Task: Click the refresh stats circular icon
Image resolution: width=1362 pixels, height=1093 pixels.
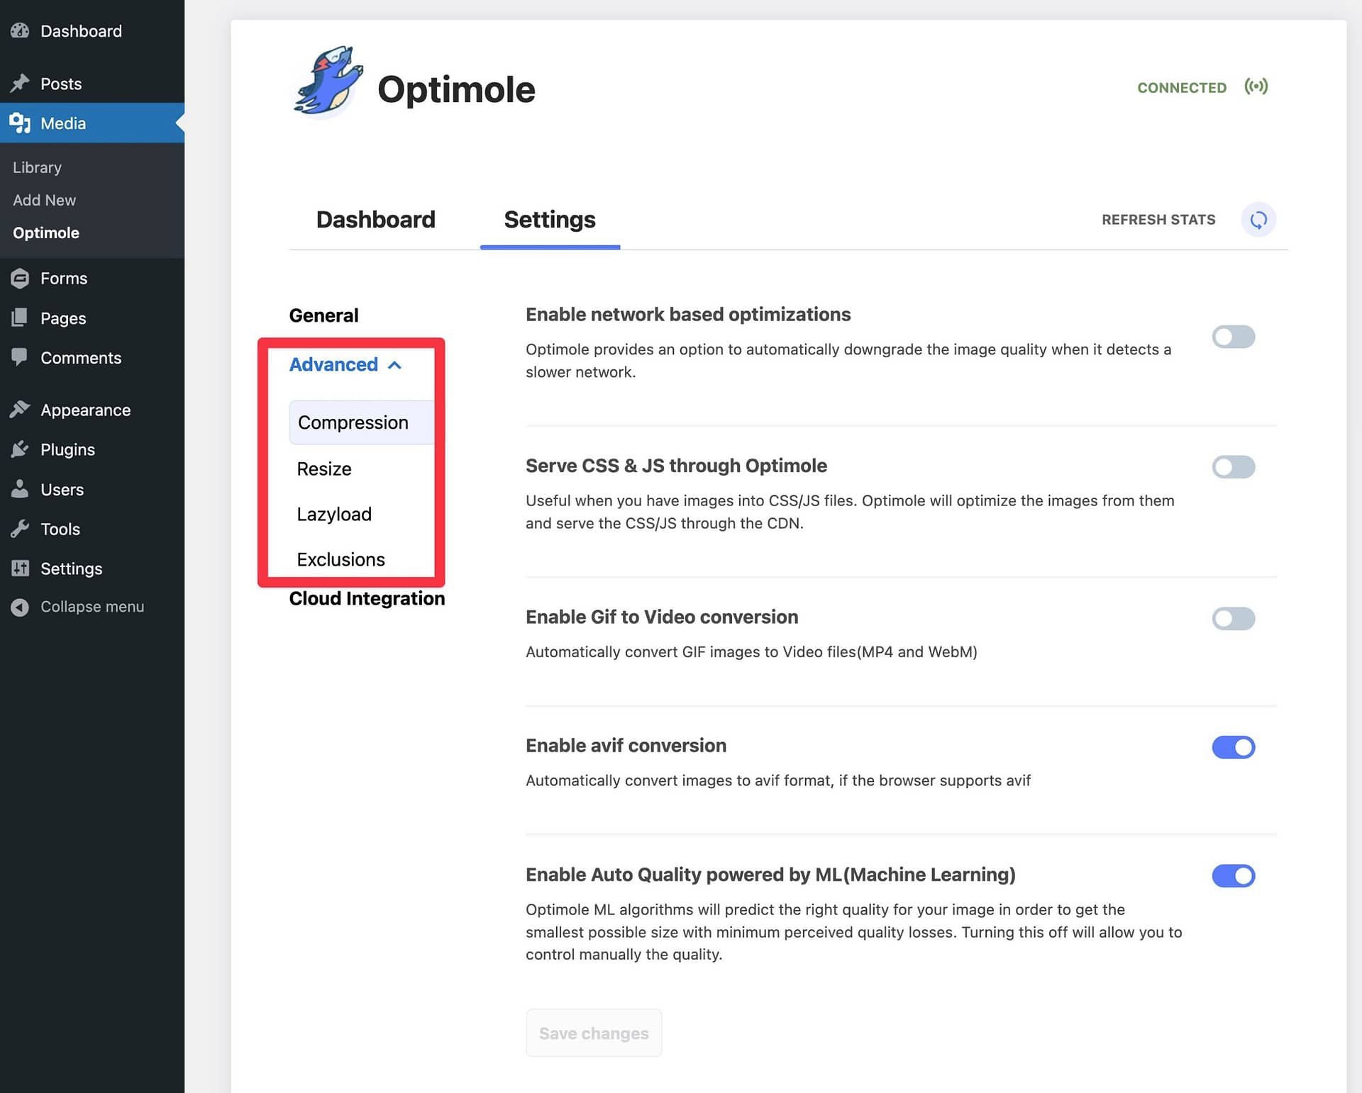Action: (x=1257, y=218)
